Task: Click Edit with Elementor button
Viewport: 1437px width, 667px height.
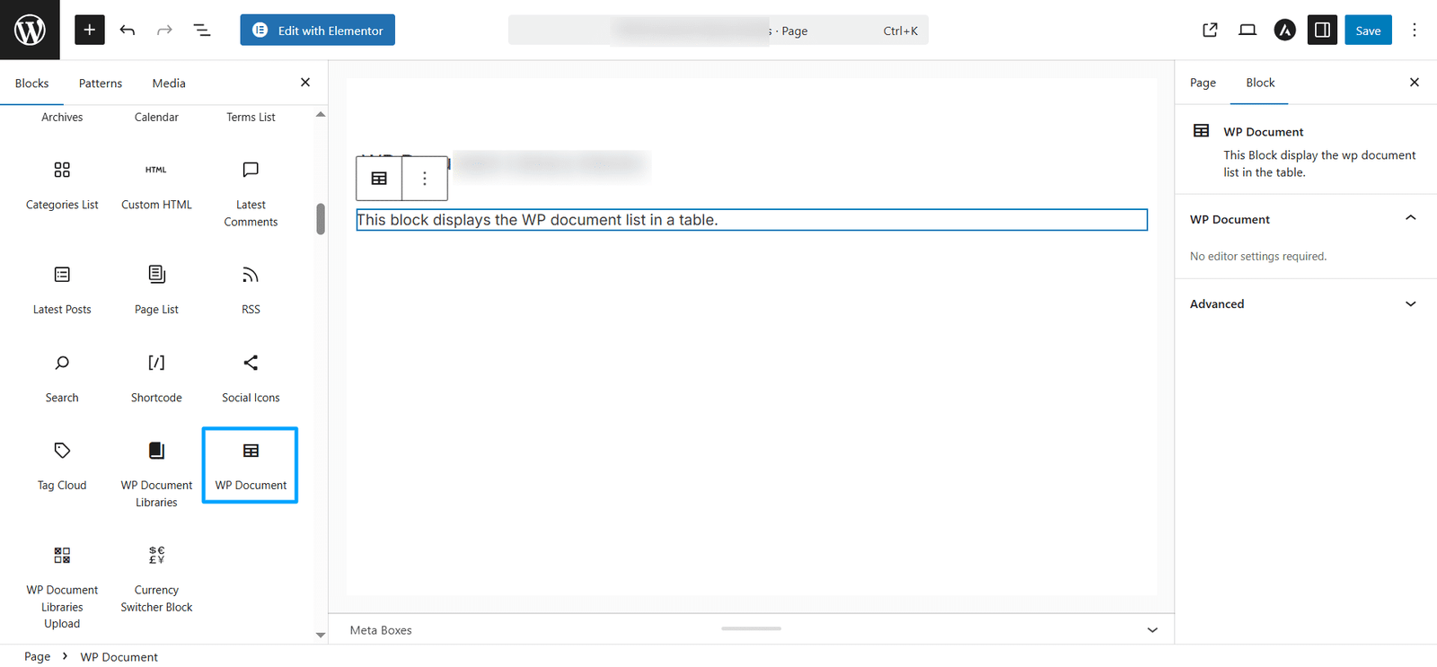Action: (317, 30)
